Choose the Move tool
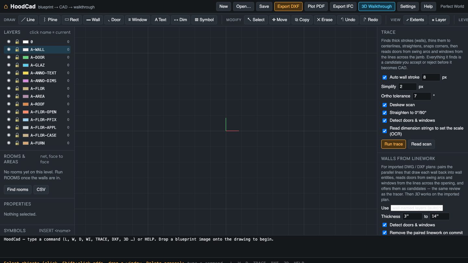Screen dimensions: 468x263 point(279,20)
